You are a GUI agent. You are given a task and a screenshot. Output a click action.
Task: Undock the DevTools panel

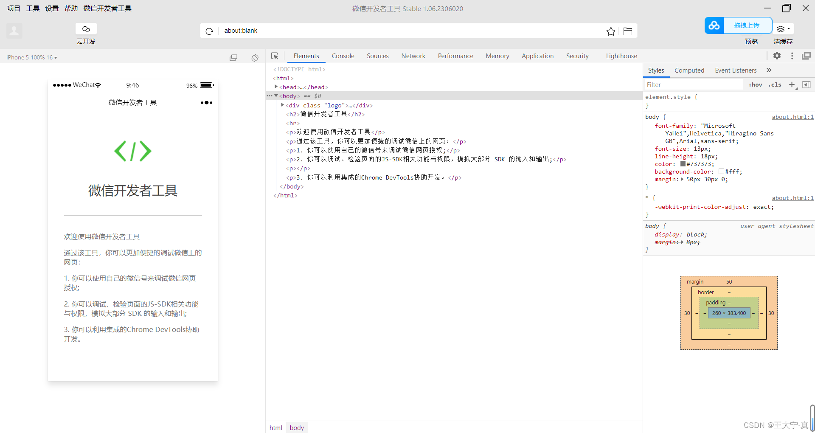click(x=806, y=56)
